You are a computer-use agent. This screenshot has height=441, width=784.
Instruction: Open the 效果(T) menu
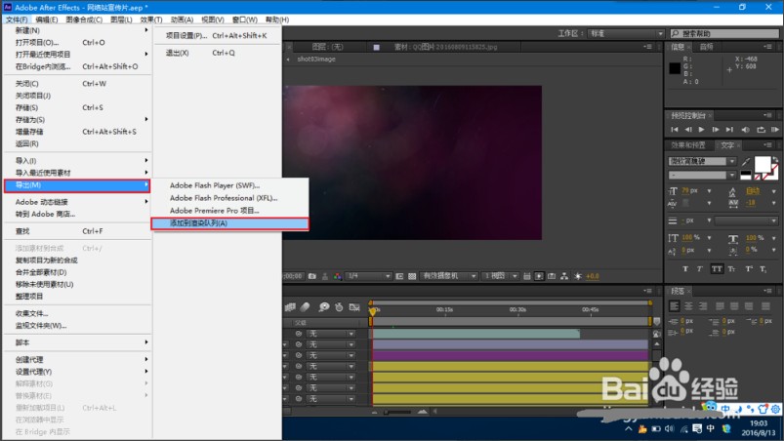pyautogui.click(x=151, y=20)
